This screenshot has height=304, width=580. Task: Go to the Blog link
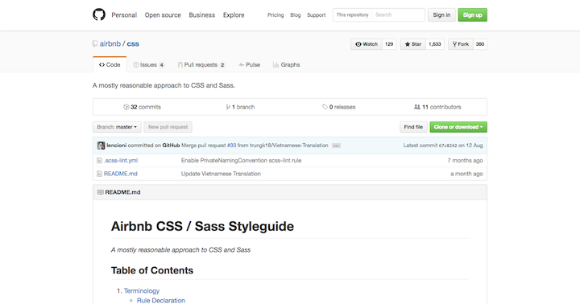(x=295, y=15)
